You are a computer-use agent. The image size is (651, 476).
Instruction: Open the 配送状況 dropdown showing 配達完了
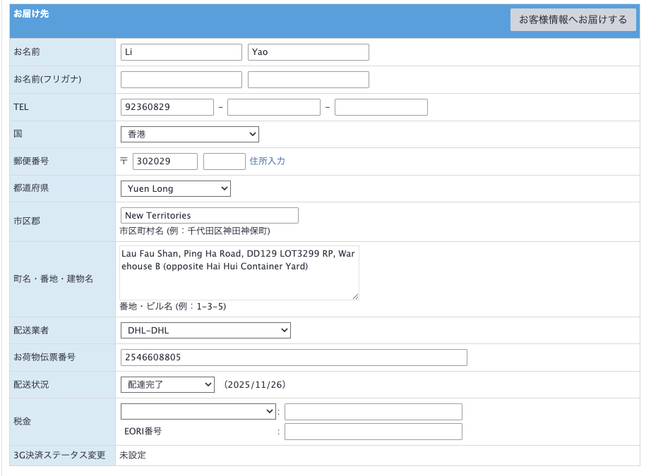pos(167,384)
